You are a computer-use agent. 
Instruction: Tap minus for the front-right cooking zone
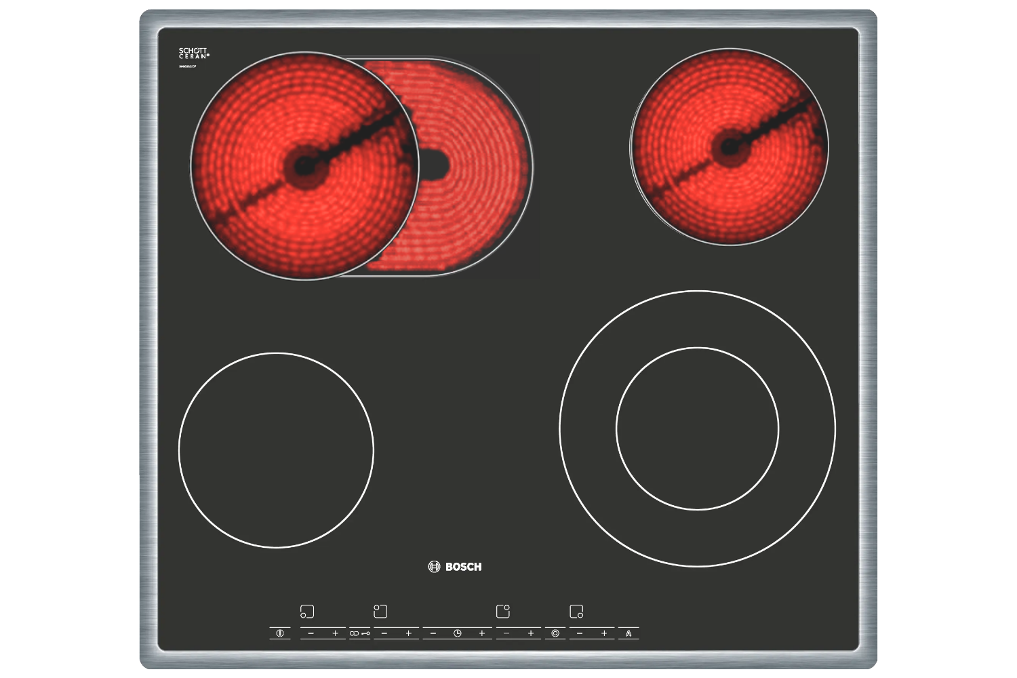click(580, 633)
